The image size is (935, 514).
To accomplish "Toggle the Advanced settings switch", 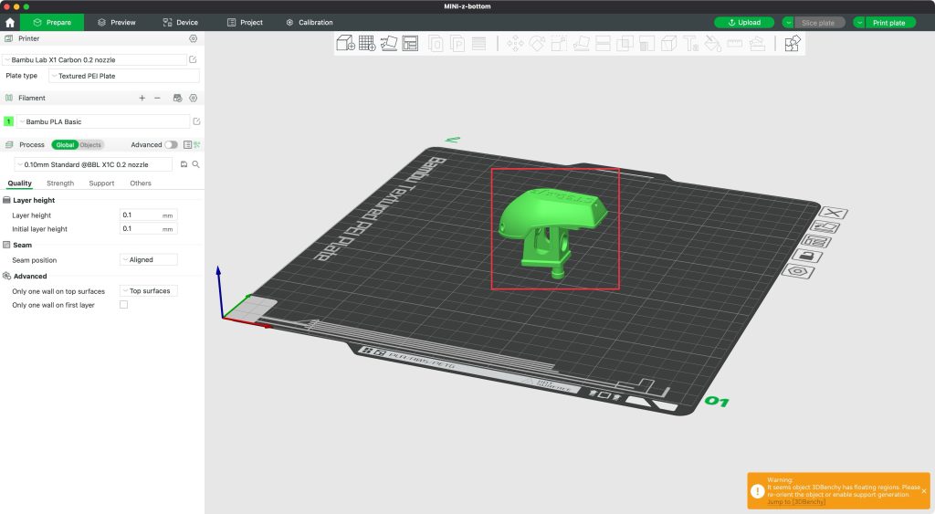I will pos(171,145).
